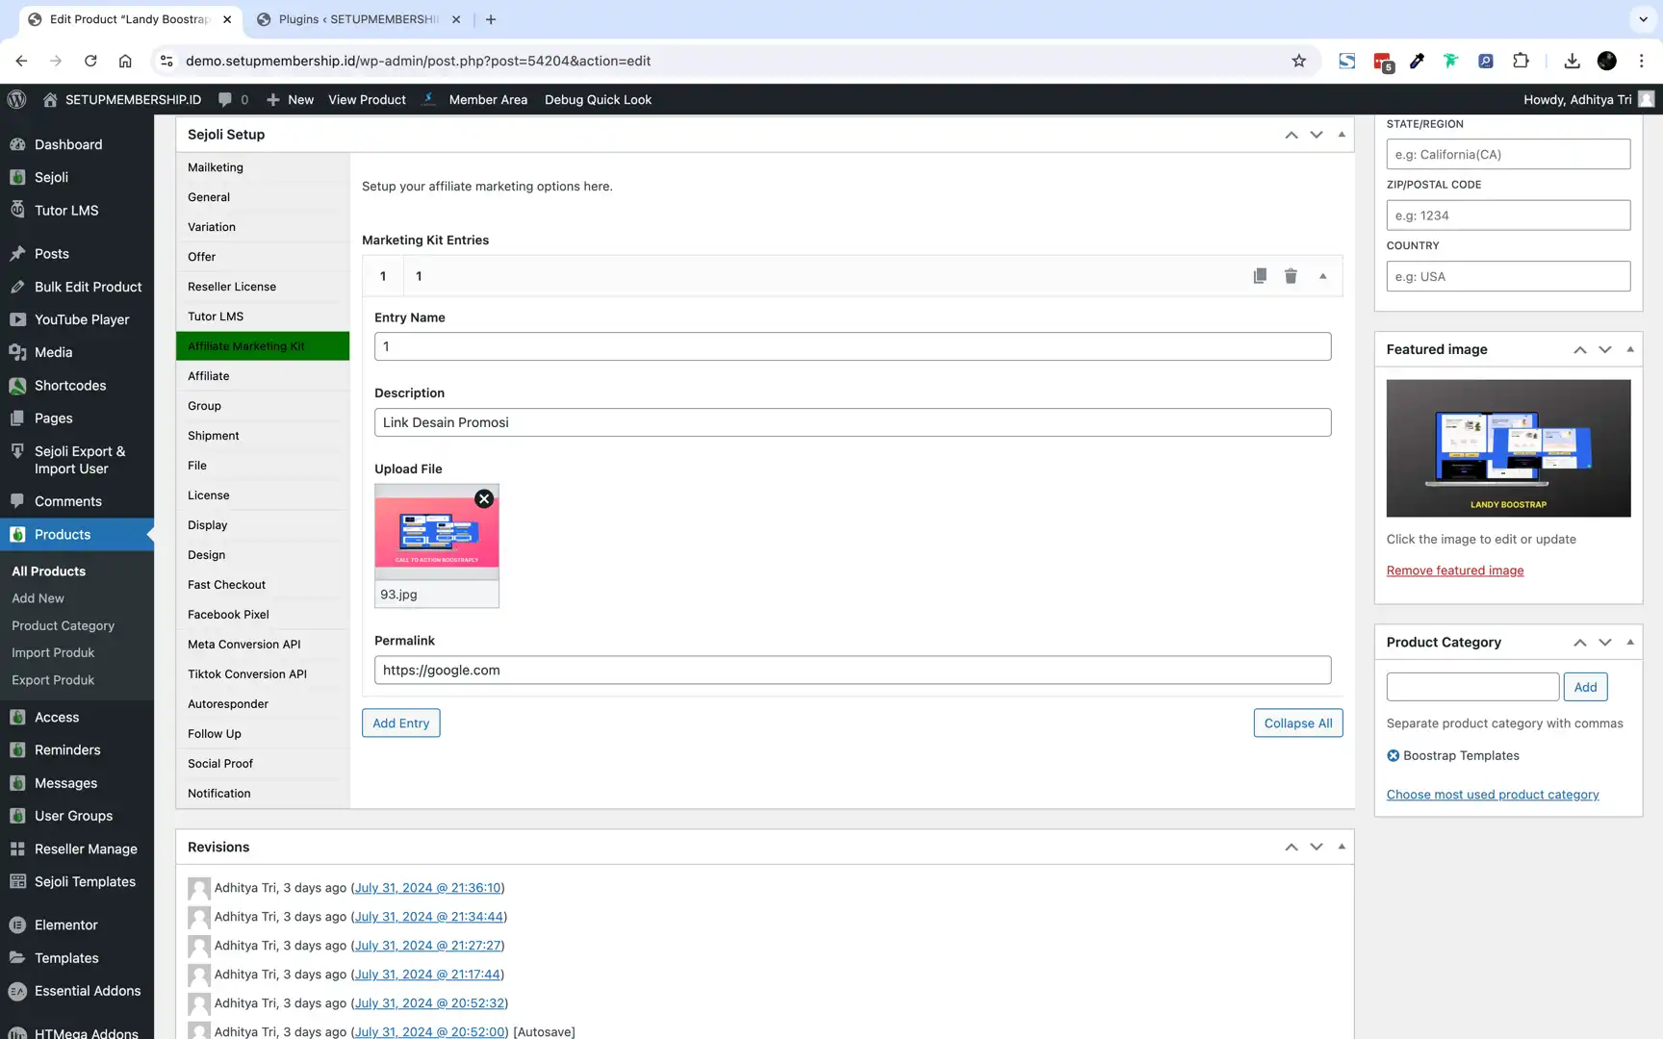Collapse the Sejoli Setup panel
This screenshot has width=1663, height=1039.
pyautogui.click(x=1342, y=135)
